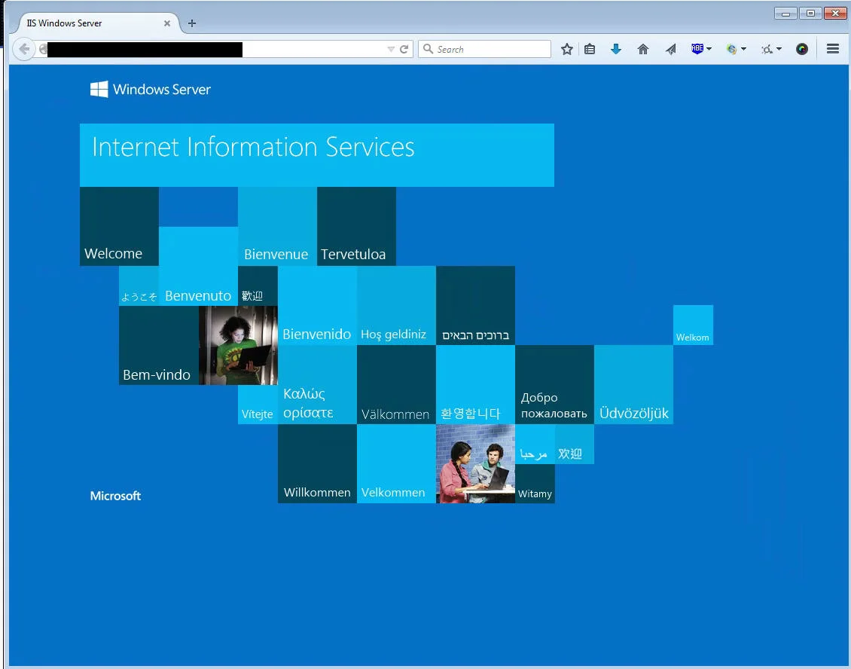Image resolution: width=851 pixels, height=669 pixels.
Task: Maximize the browser window
Action: [811, 14]
